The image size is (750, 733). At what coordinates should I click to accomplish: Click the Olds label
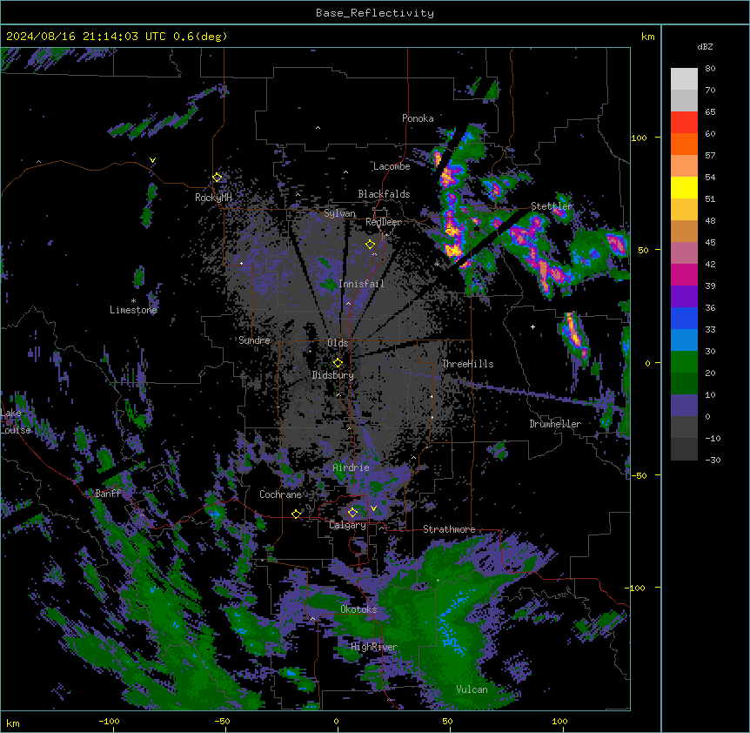tap(338, 343)
